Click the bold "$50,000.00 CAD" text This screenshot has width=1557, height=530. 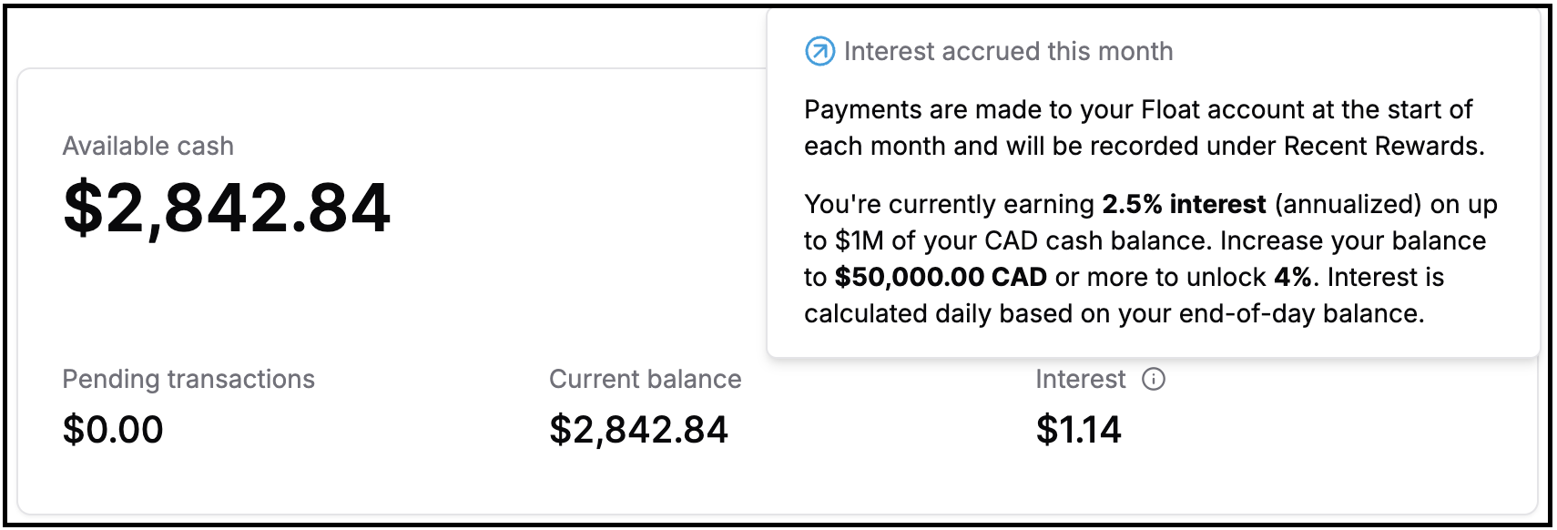click(941, 277)
